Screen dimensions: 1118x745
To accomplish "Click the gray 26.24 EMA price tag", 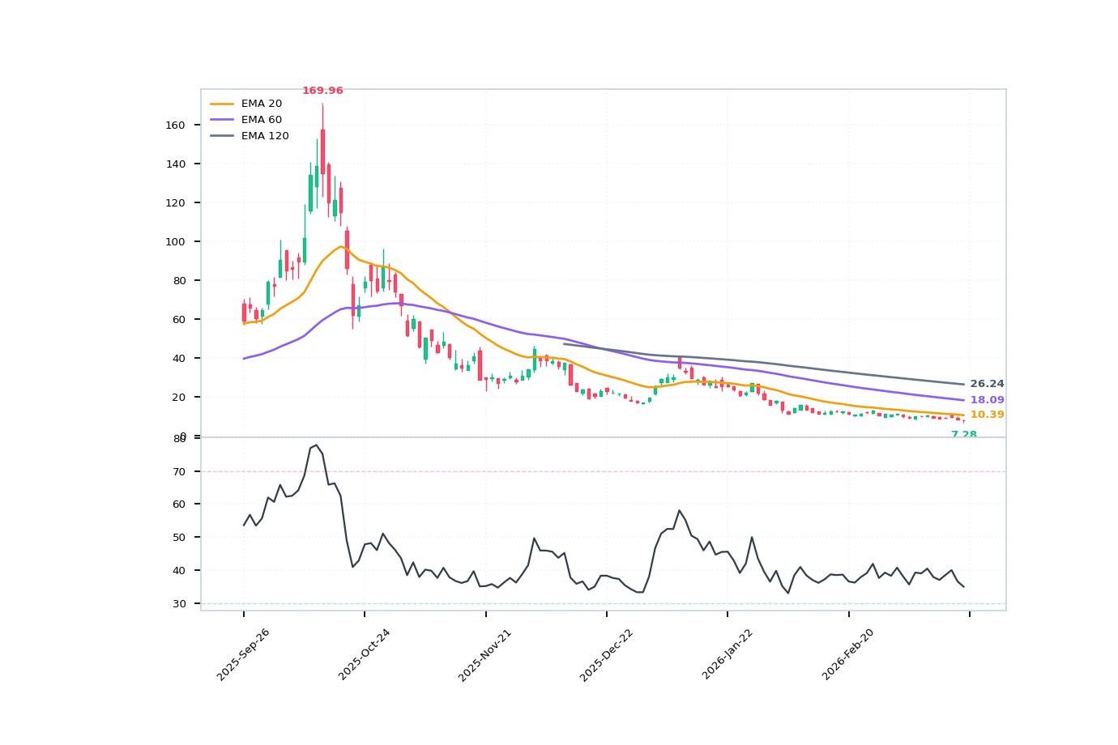I will click(986, 382).
